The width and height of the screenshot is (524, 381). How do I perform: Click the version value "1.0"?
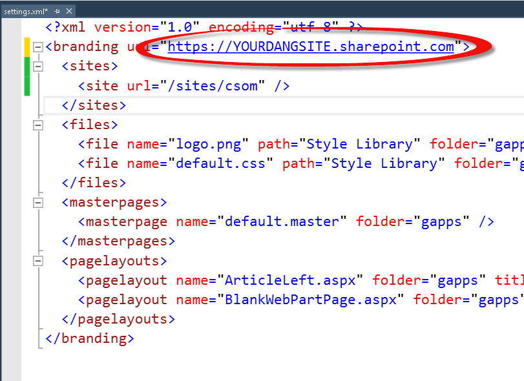180,27
